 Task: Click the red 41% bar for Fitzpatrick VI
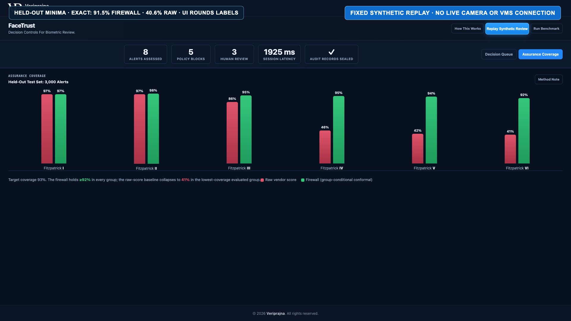(510, 149)
